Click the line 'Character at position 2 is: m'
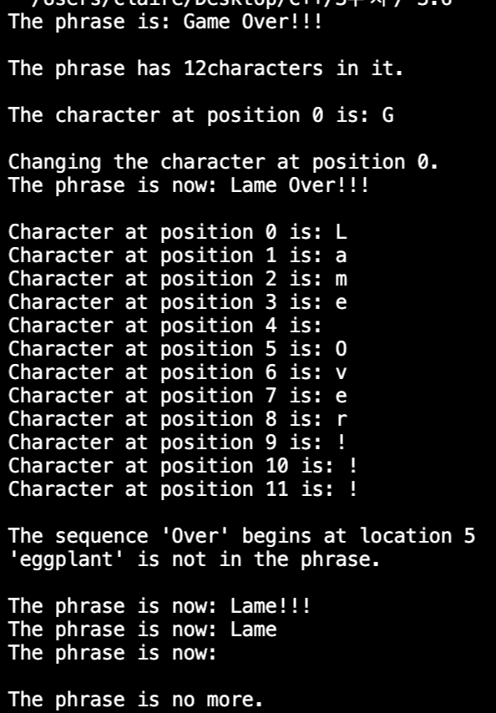Viewport: 496px width, 713px height. tap(178, 279)
